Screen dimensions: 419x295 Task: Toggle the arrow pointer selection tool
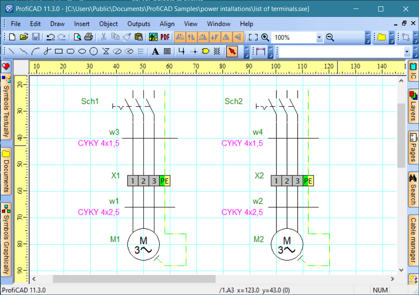[232, 52]
